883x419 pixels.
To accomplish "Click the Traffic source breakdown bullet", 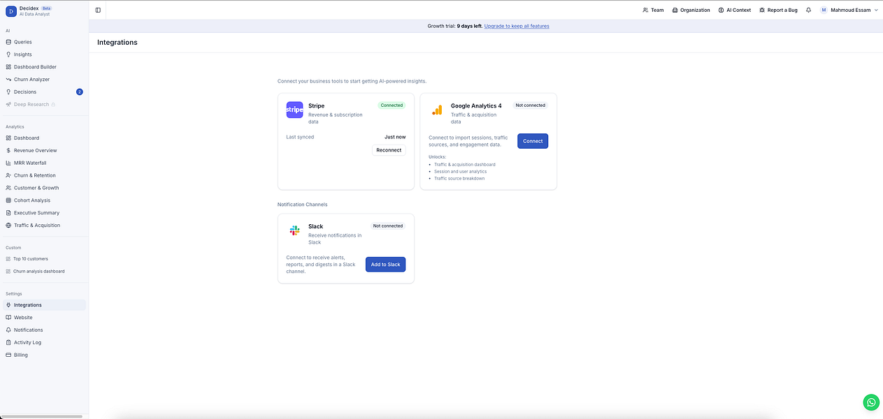I will 459,178.
